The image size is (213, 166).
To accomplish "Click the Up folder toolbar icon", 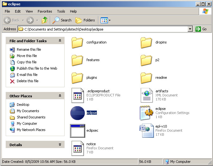I will (x=45, y=20).
